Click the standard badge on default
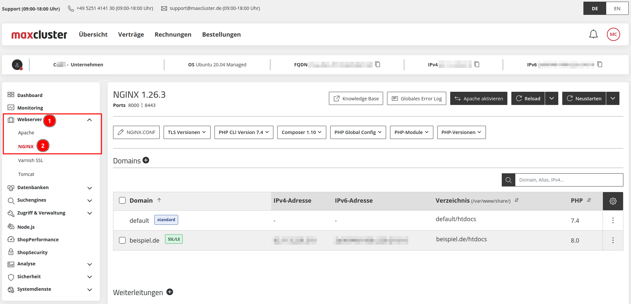This screenshot has height=304, width=631. coord(166,220)
